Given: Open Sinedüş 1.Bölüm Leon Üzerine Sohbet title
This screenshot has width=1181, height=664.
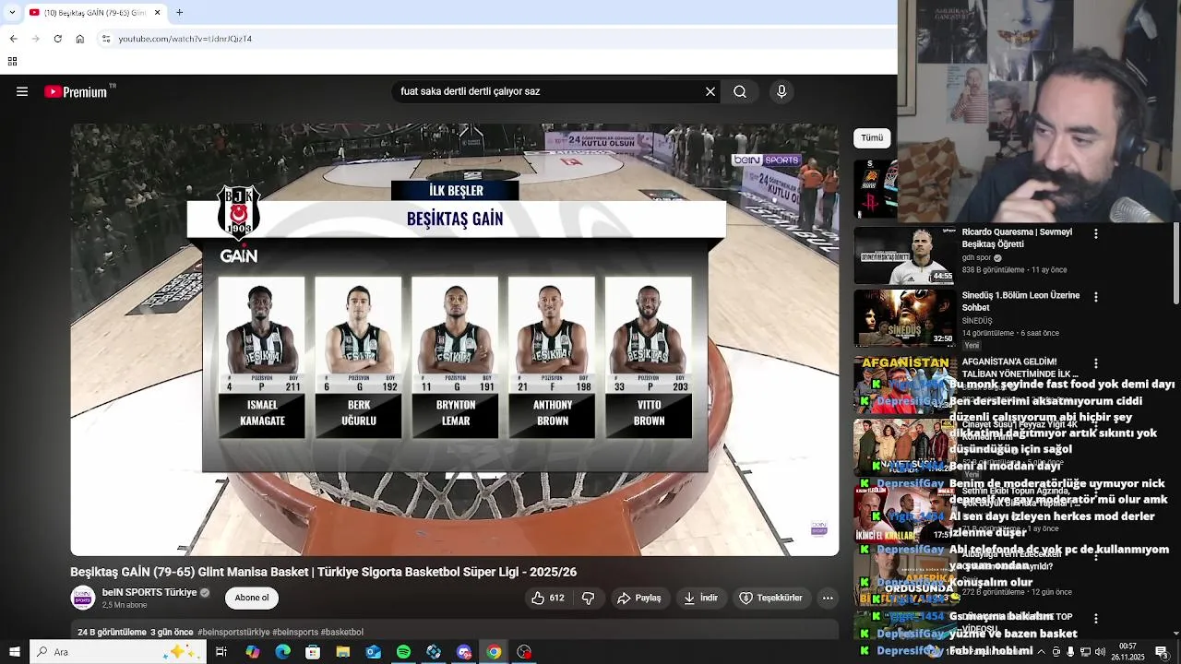Looking at the screenshot, I should 1020,302.
